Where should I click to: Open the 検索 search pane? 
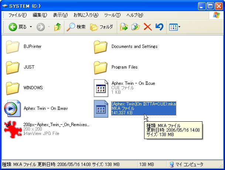(x=76, y=27)
